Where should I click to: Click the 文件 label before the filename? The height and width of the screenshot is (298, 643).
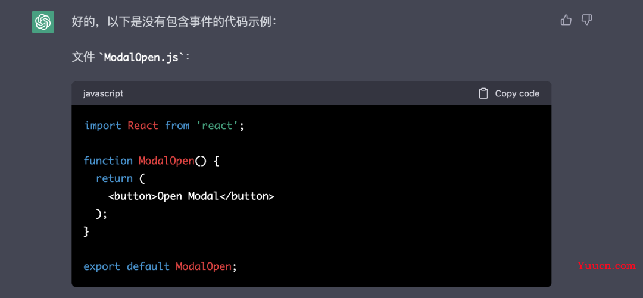pyautogui.click(x=83, y=57)
